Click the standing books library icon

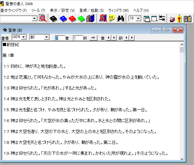click(90, 18)
